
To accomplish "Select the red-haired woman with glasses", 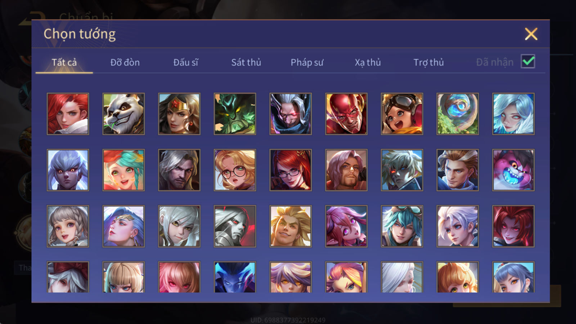I will point(291,170).
